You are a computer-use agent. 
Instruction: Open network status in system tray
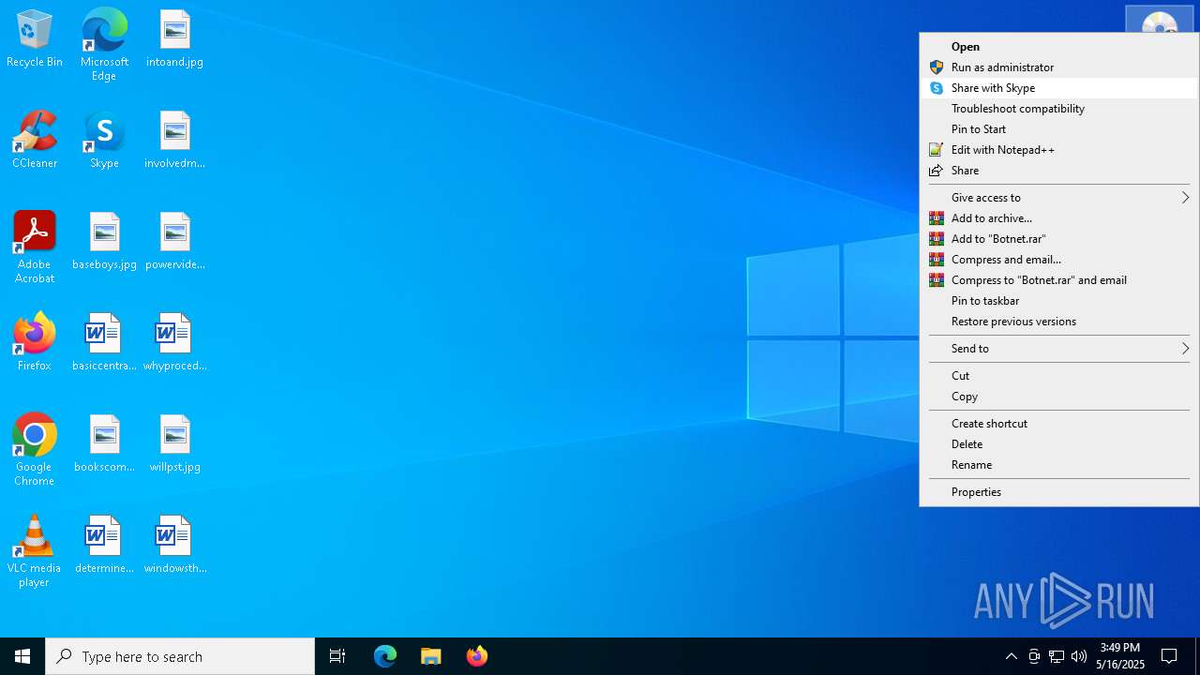[x=1057, y=656]
